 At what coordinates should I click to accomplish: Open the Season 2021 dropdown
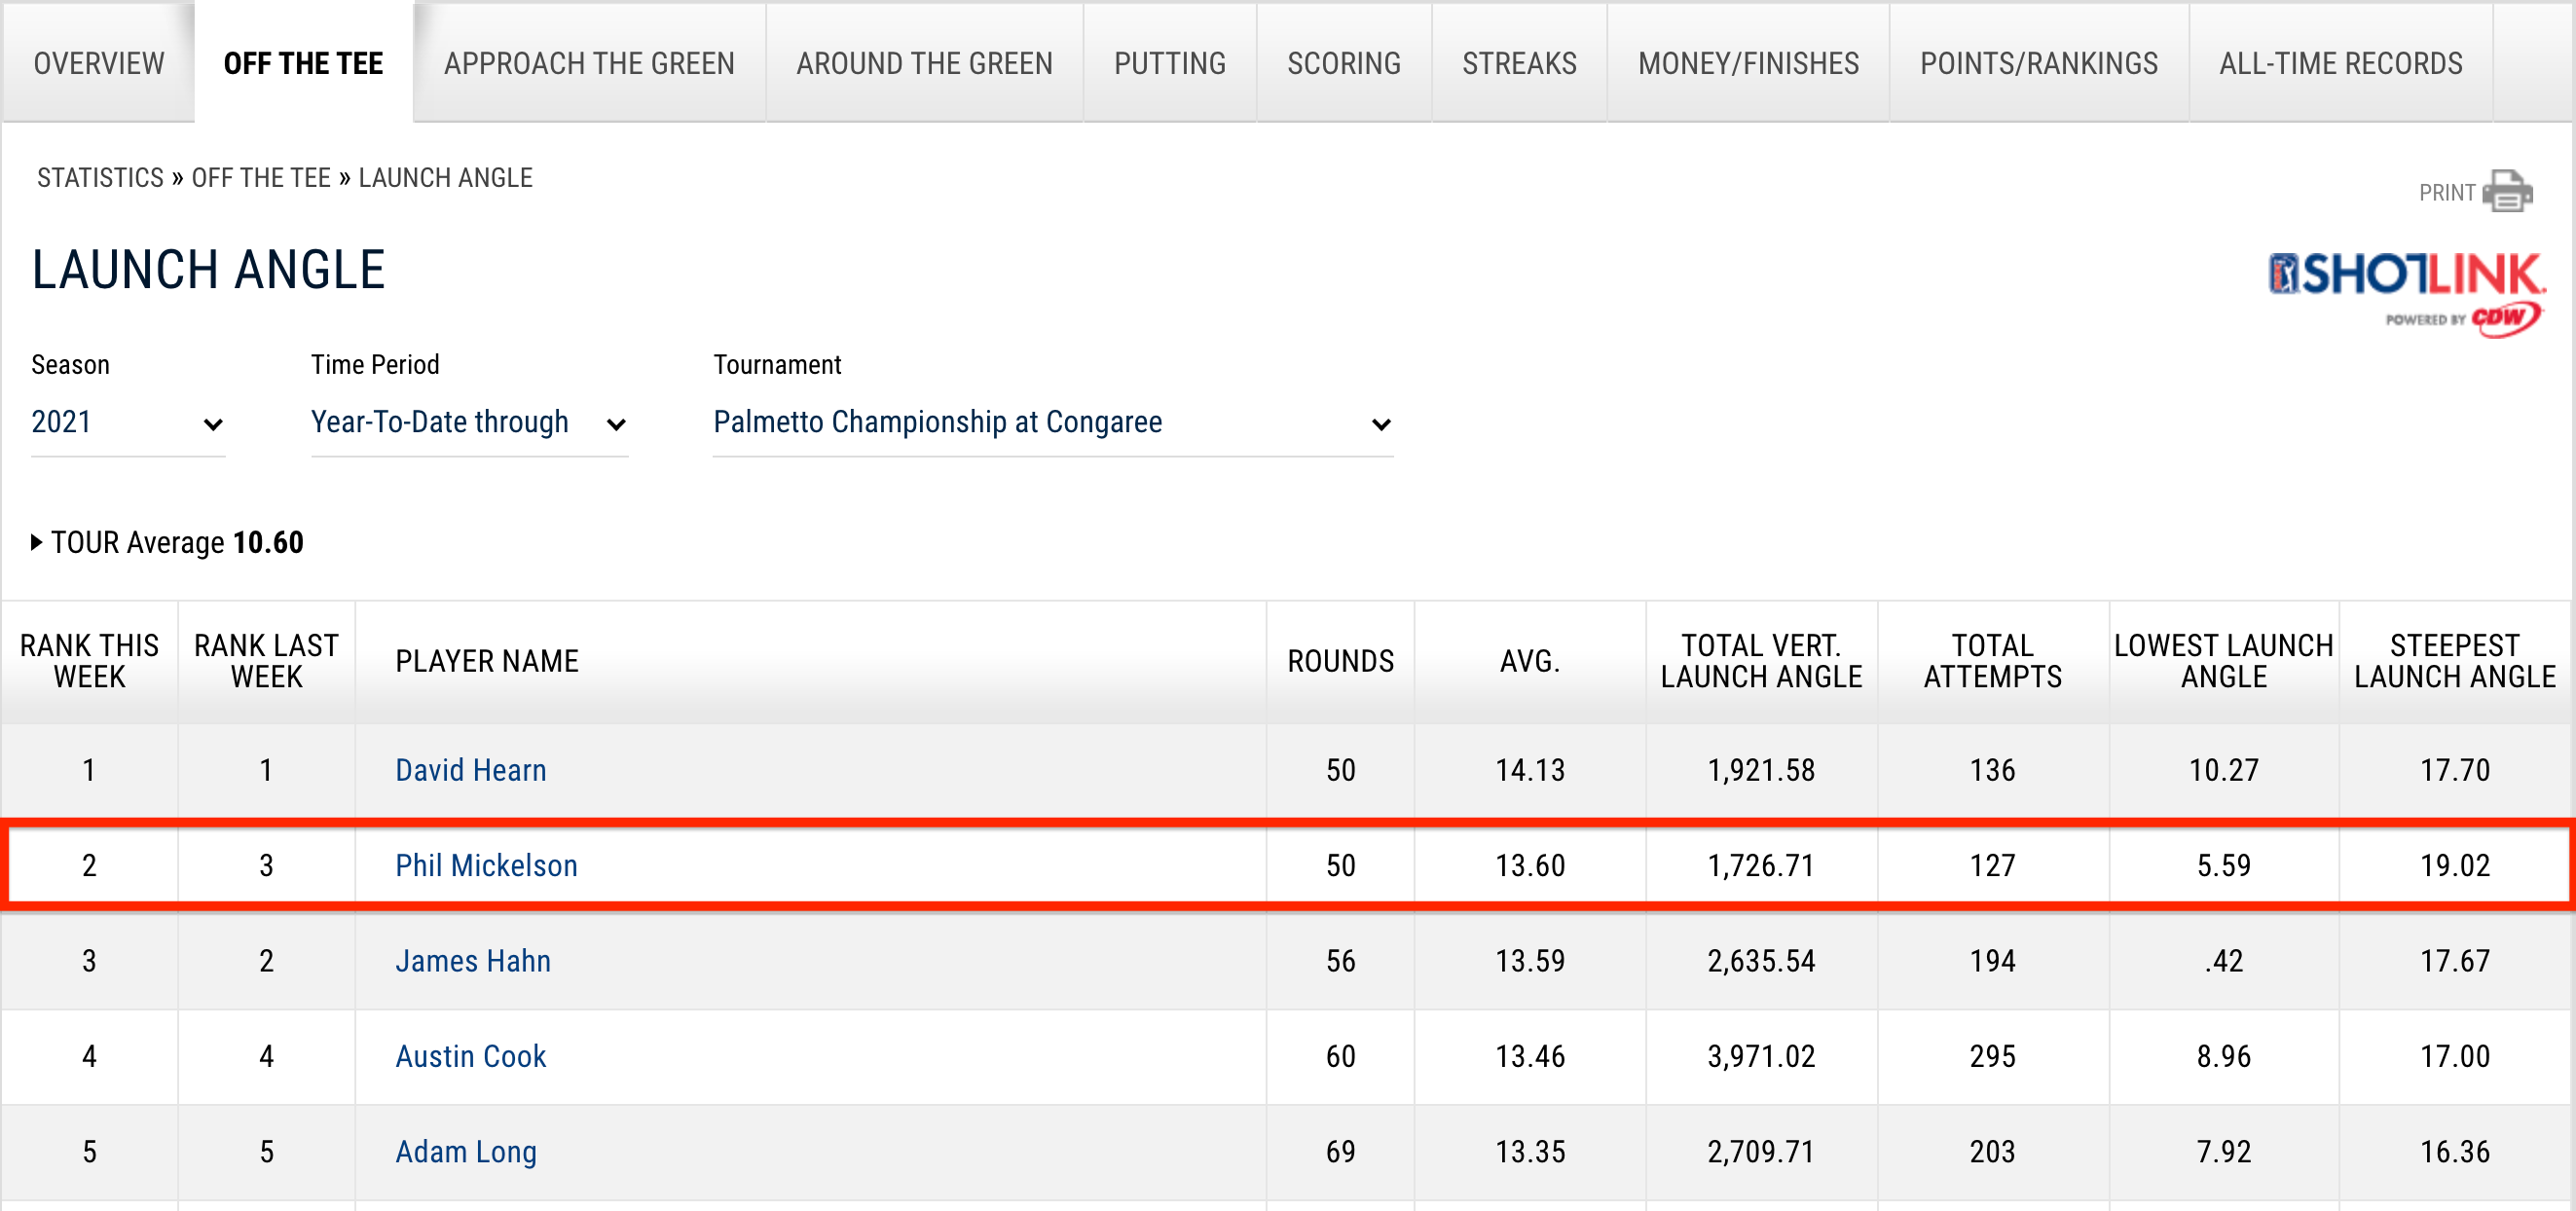tap(127, 423)
